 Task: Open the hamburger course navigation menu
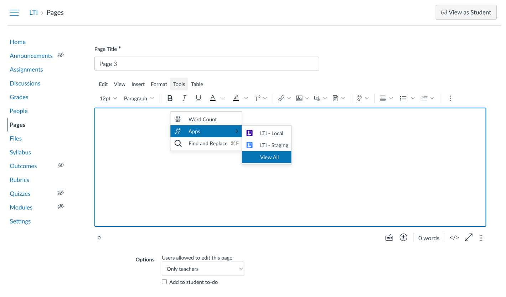tap(14, 12)
